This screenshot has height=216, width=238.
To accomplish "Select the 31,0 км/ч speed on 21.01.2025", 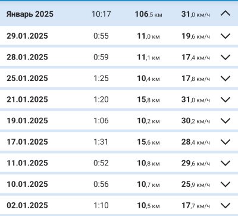I will point(195,99).
